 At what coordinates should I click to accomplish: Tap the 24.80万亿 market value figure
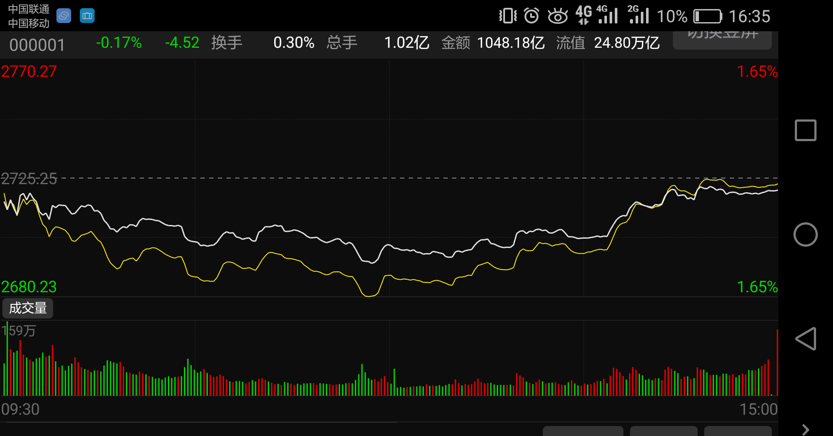click(x=626, y=43)
